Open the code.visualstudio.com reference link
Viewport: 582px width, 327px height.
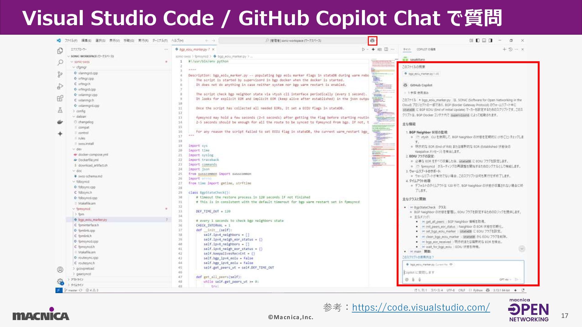tap(421, 307)
